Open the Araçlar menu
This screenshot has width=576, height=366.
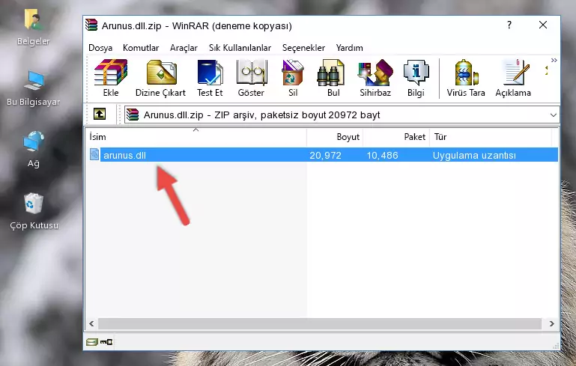pyautogui.click(x=184, y=48)
